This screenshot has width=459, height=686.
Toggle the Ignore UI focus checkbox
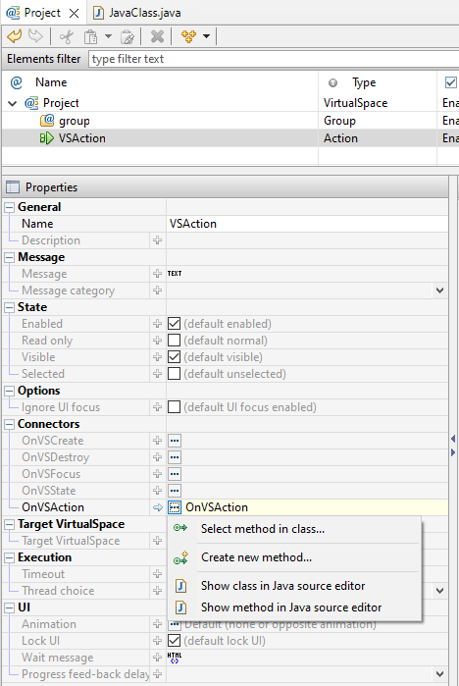point(174,407)
